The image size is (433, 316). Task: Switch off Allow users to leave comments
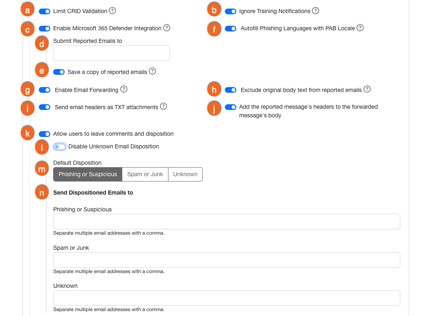point(45,134)
